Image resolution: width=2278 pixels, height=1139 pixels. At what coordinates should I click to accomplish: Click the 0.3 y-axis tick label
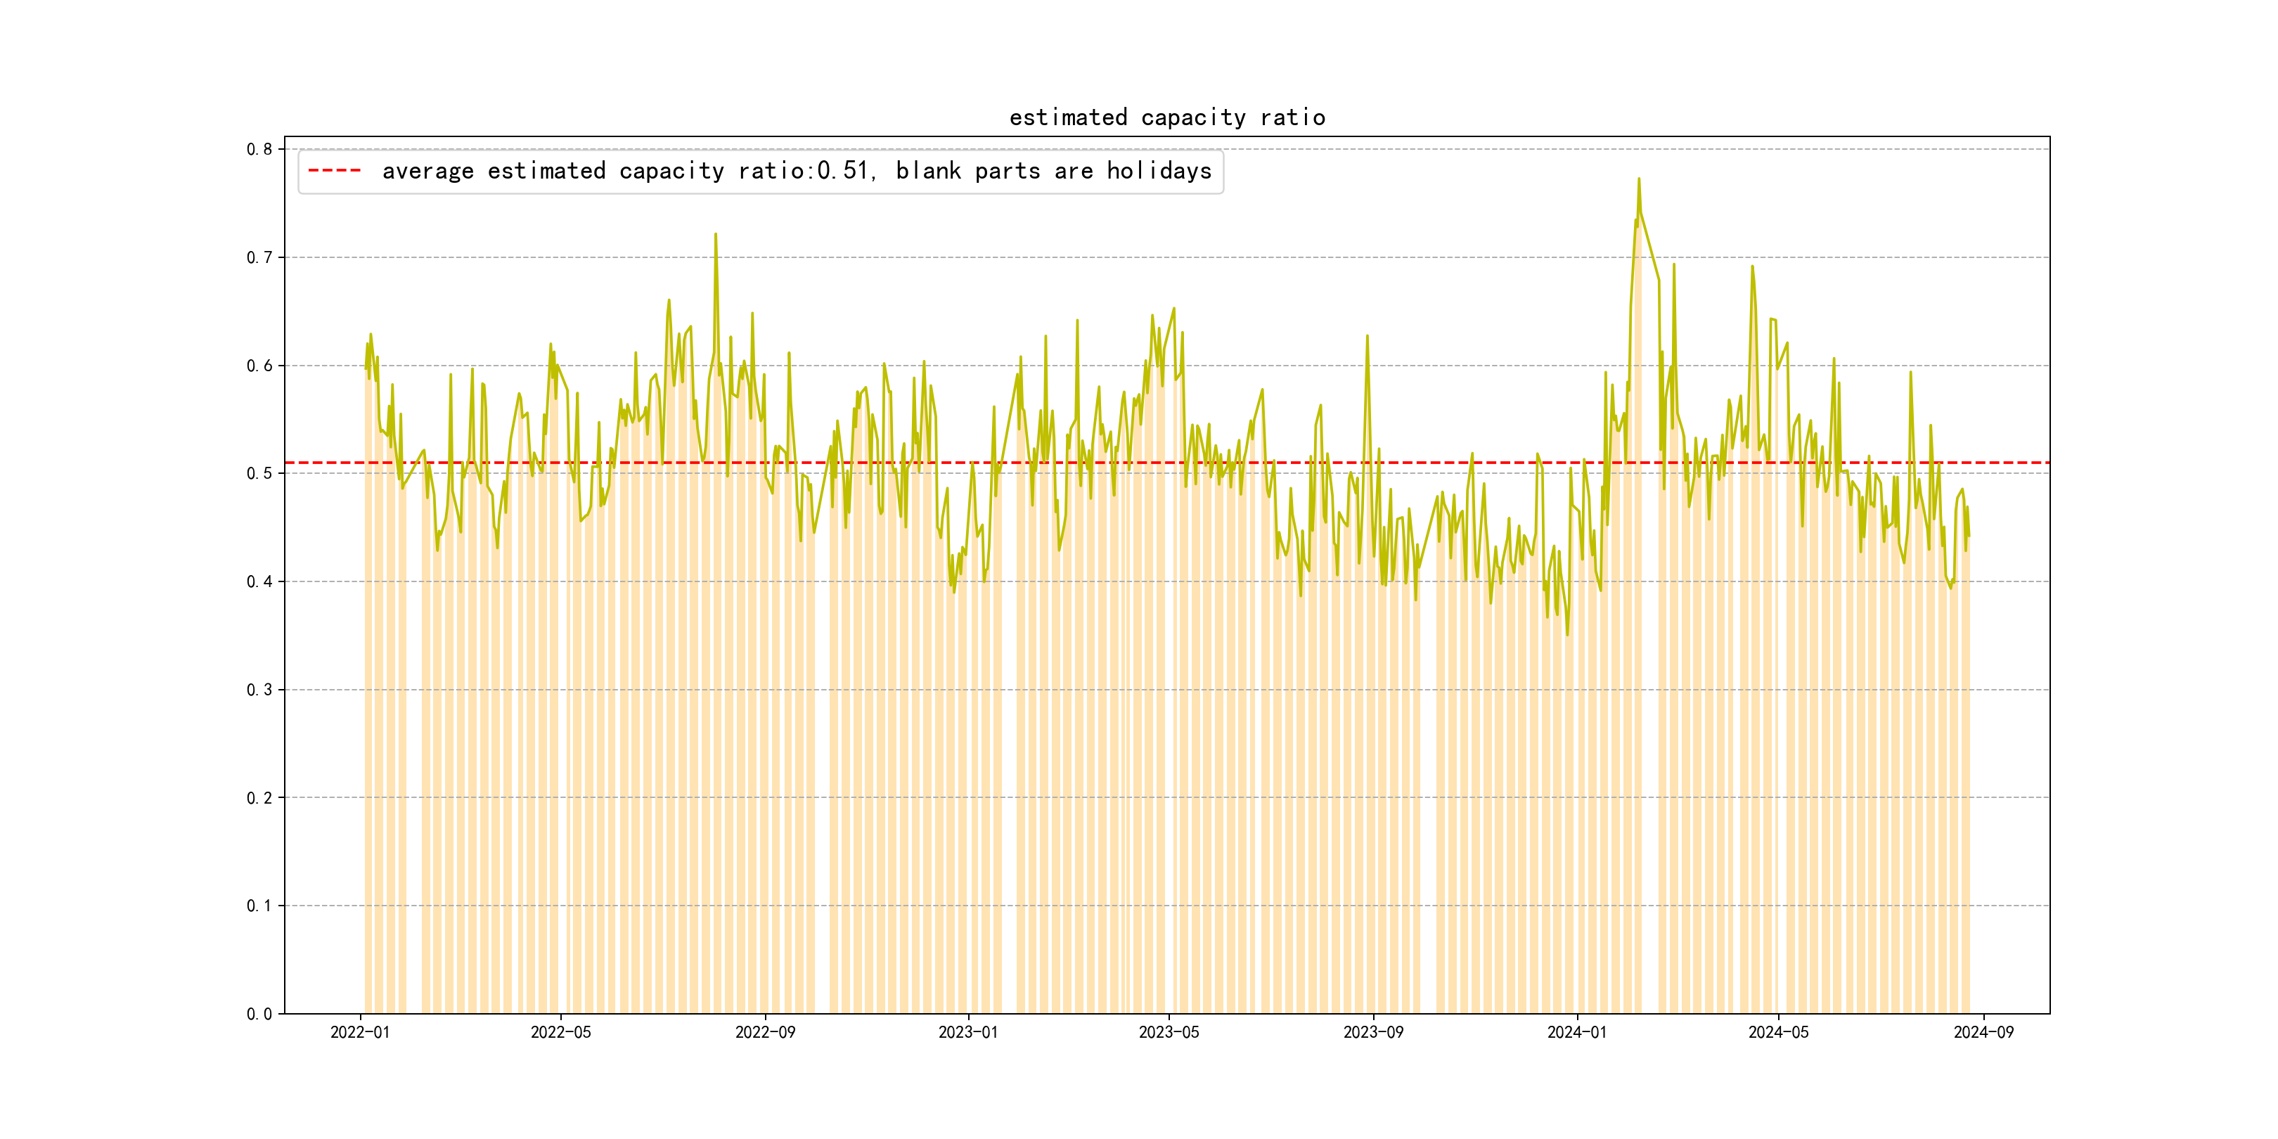259,690
